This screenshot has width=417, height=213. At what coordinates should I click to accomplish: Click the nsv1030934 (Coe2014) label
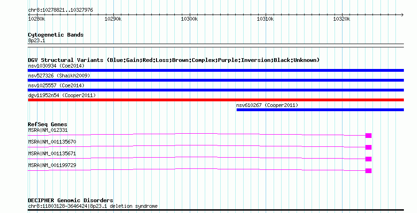click(x=56, y=66)
